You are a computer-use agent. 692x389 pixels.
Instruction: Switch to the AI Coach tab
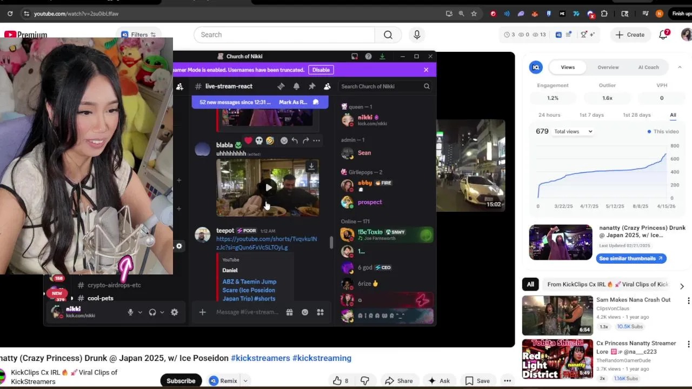[x=648, y=68]
